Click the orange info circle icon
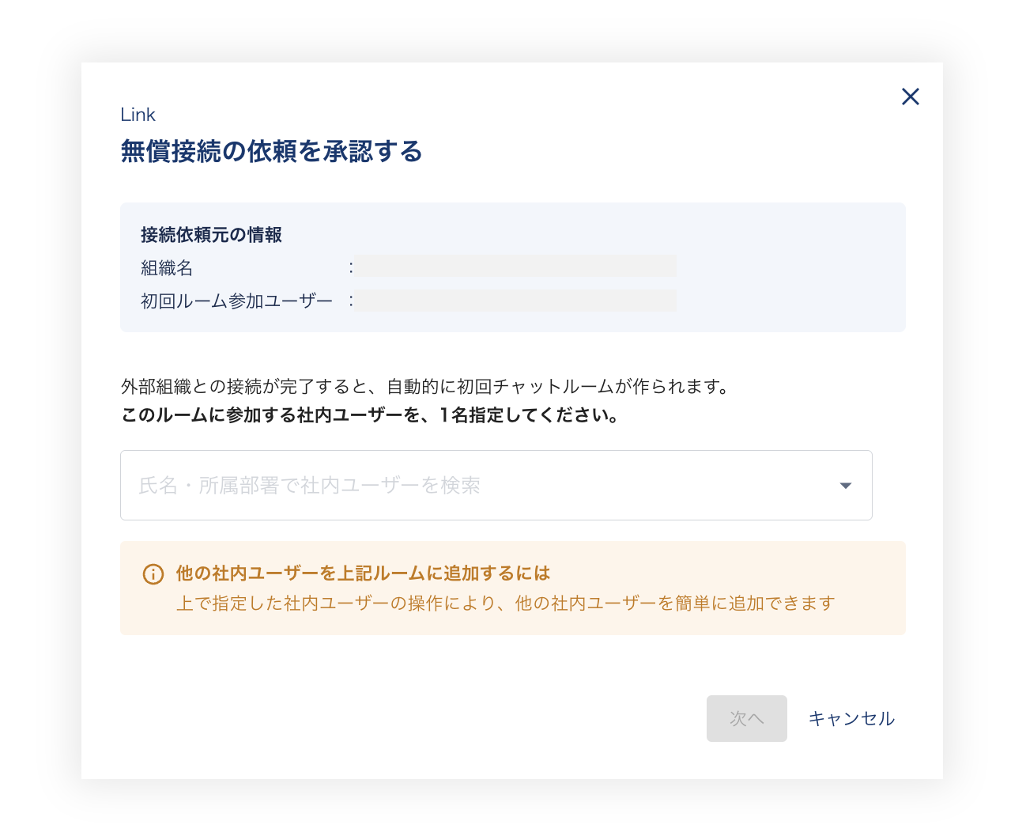This screenshot has height=840, width=1026. tap(153, 574)
